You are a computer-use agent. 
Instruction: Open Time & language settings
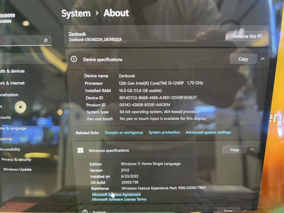[x=13, y=128]
